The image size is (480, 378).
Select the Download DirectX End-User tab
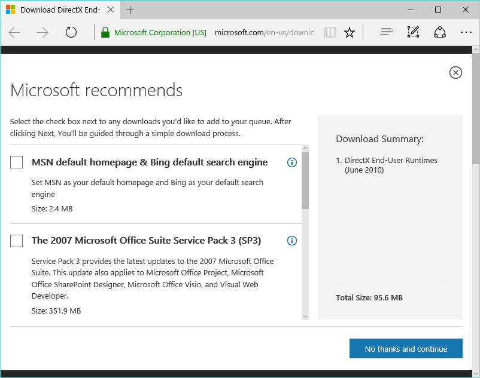(x=60, y=10)
